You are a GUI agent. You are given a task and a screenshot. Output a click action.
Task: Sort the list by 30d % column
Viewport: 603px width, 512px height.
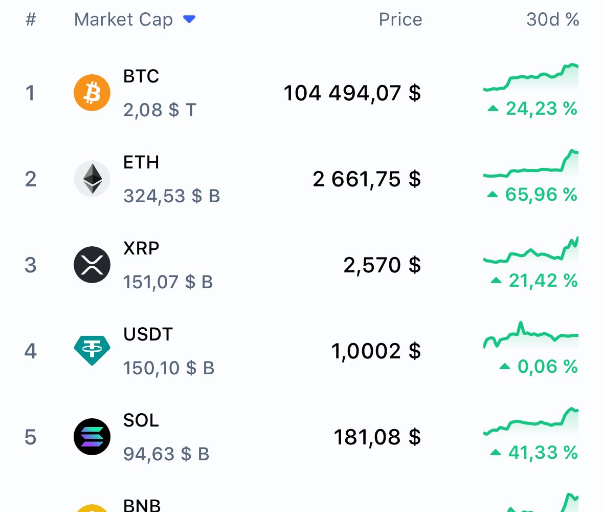(x=552, y=19)
